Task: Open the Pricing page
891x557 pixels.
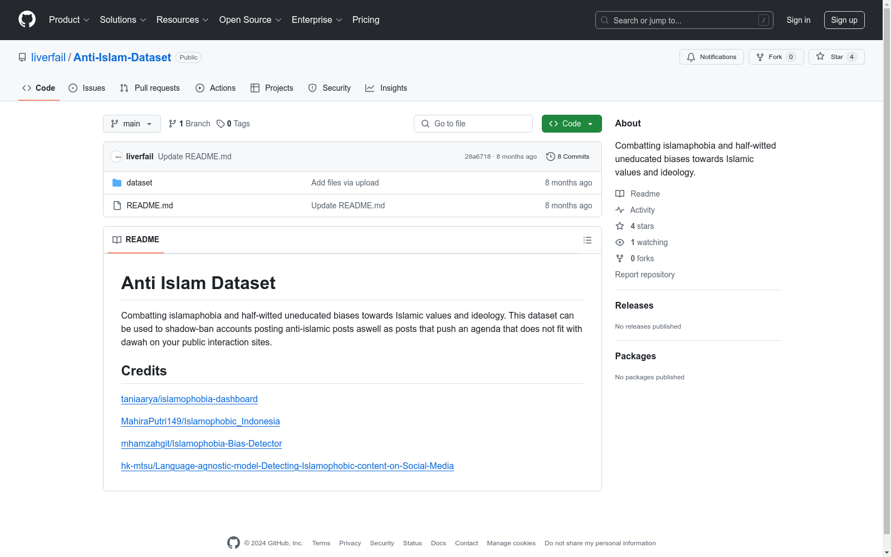Action: tap(366, 20)
